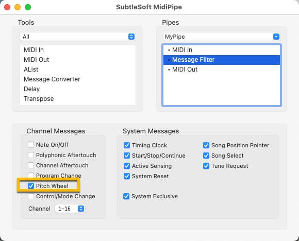Enable Control/Mode Change checkbox

coord(31,196)
